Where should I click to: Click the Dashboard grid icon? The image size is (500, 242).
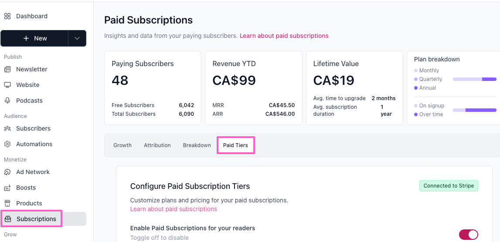pos(7,16)
